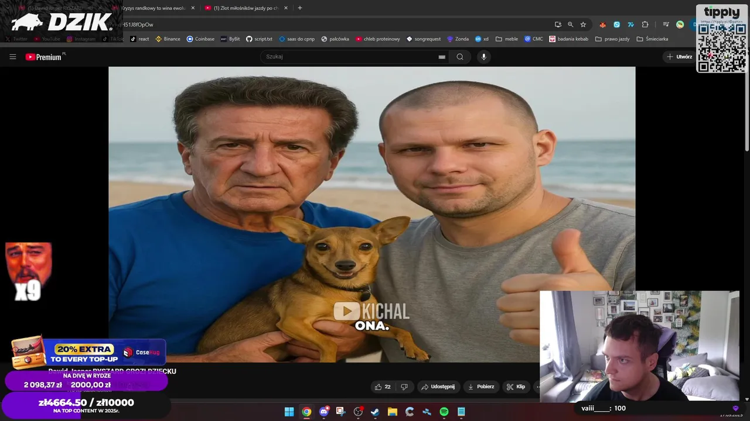Click the Pobierz download button

pyautogui.click(x=481, y=387)
